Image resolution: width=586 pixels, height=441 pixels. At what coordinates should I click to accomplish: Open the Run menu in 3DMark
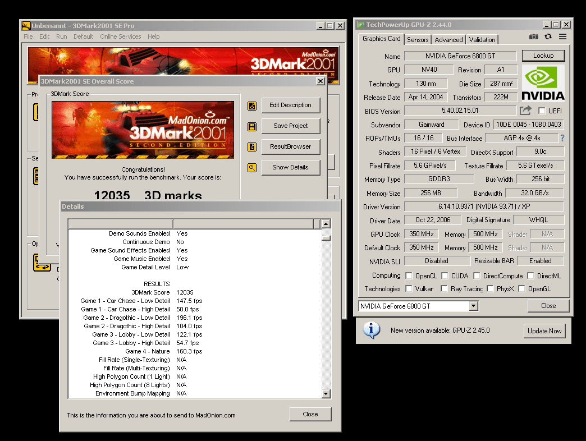click(62, 36)
